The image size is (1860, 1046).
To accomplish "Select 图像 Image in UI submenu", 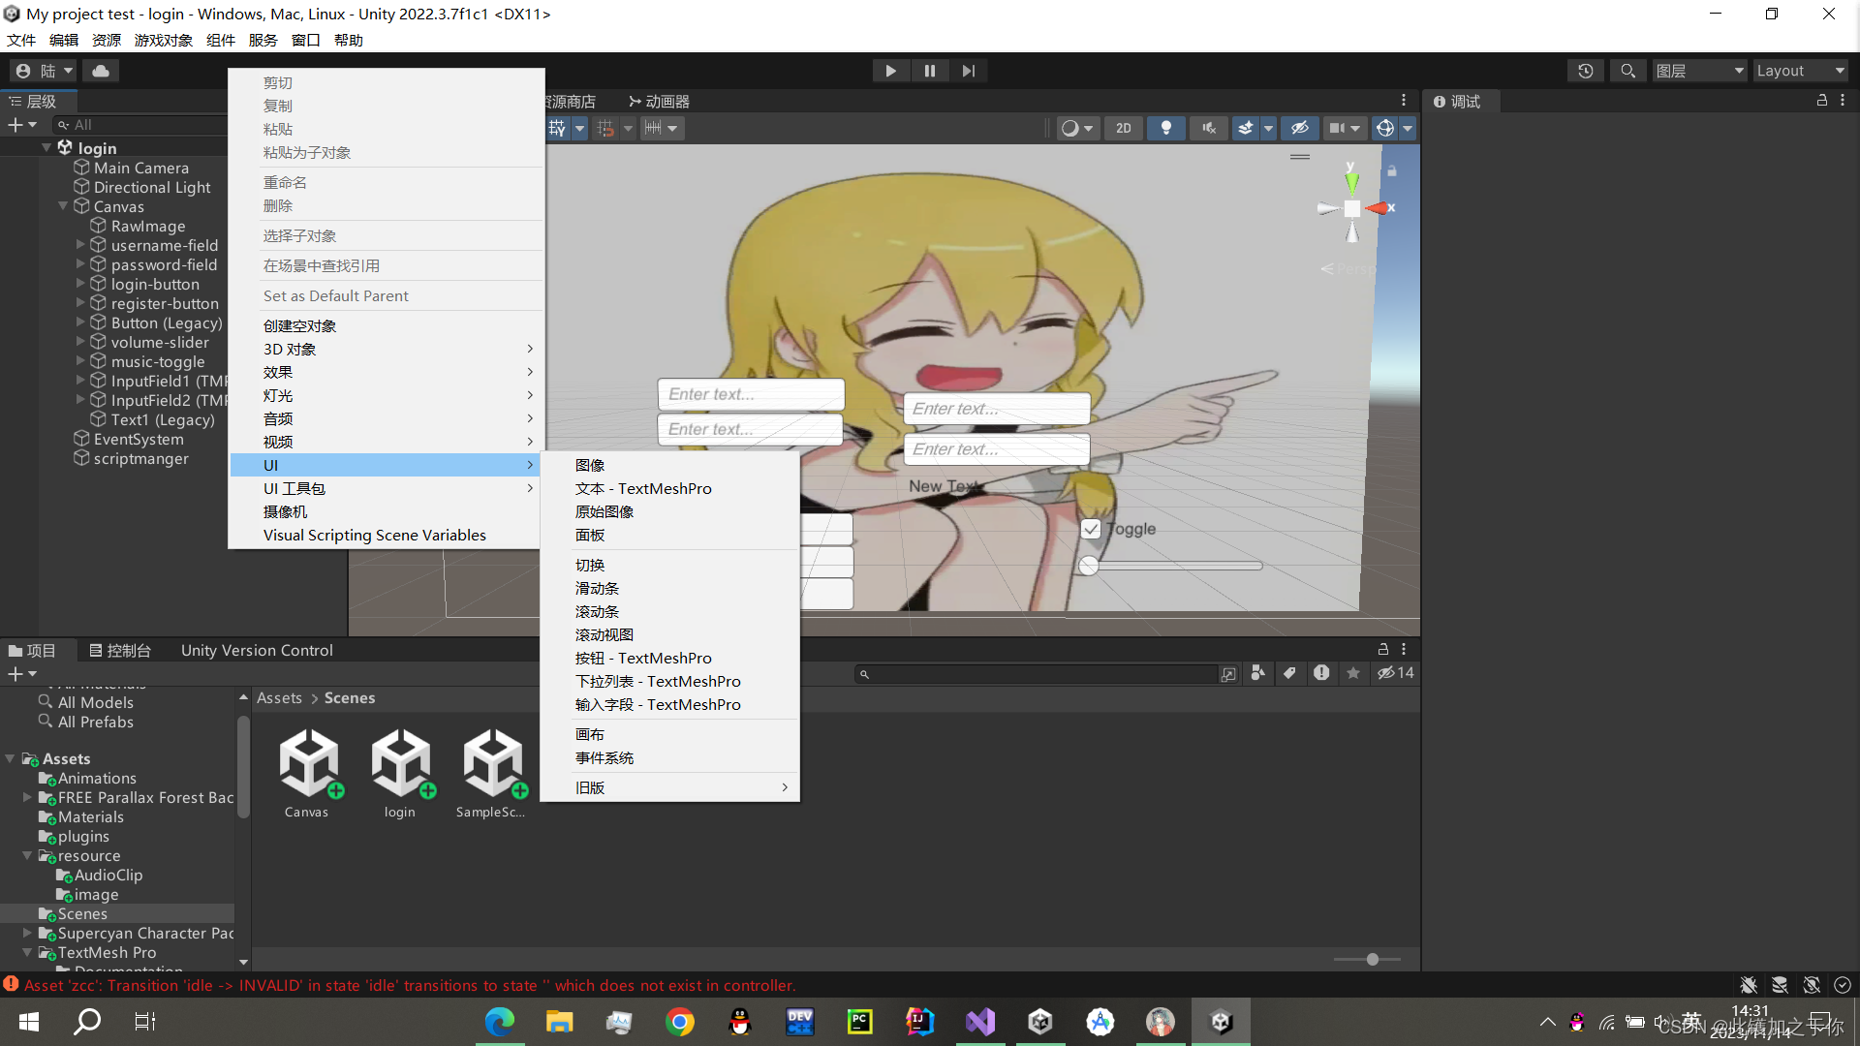I will tap(669, 466).
